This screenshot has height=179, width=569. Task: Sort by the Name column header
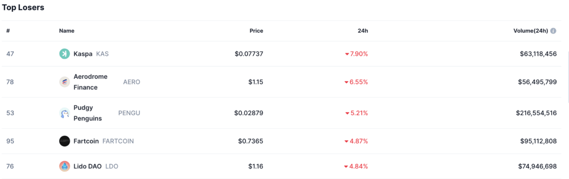67,31
